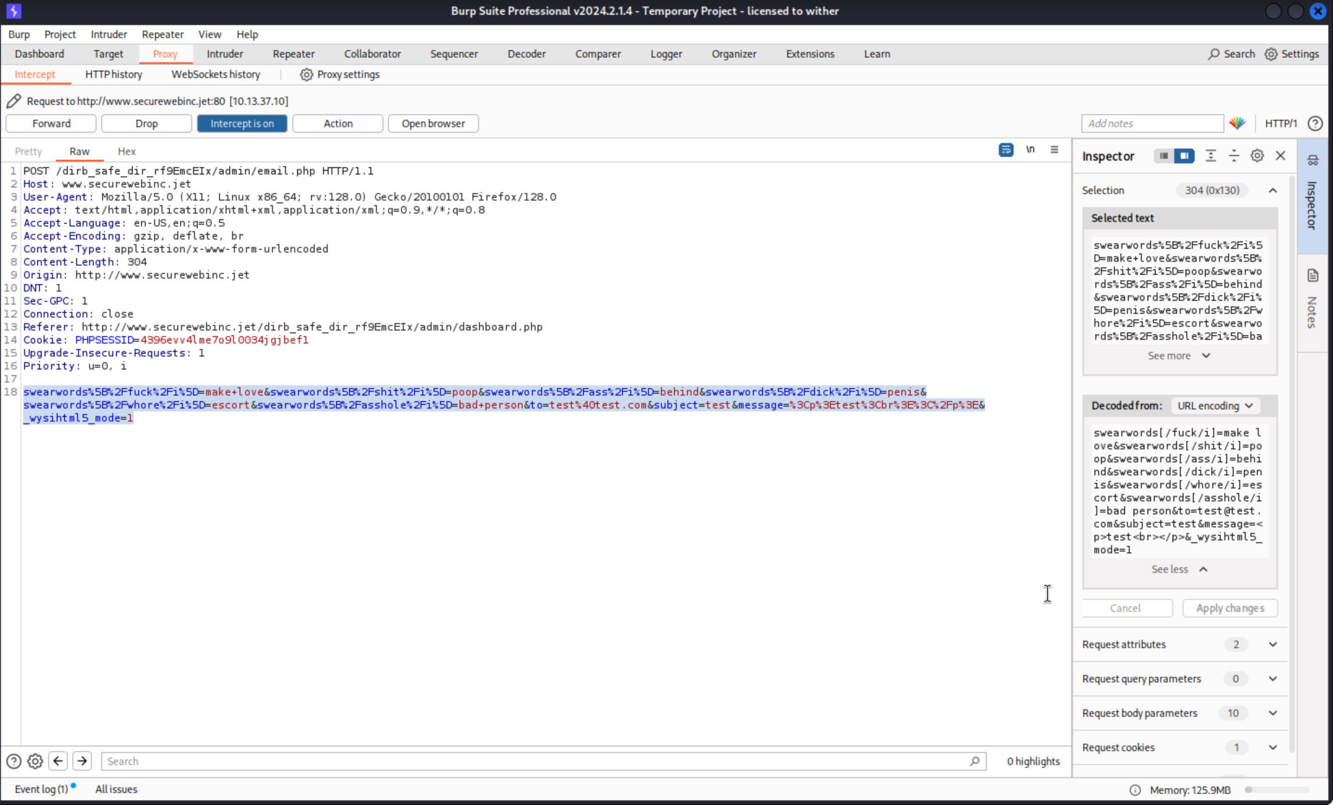1333x805 pixels.
Task: Click the Drop button
Action: [x=147, y=123]
